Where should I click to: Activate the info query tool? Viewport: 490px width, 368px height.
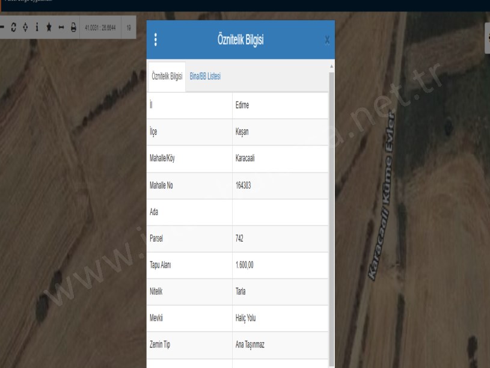[37, 28]
